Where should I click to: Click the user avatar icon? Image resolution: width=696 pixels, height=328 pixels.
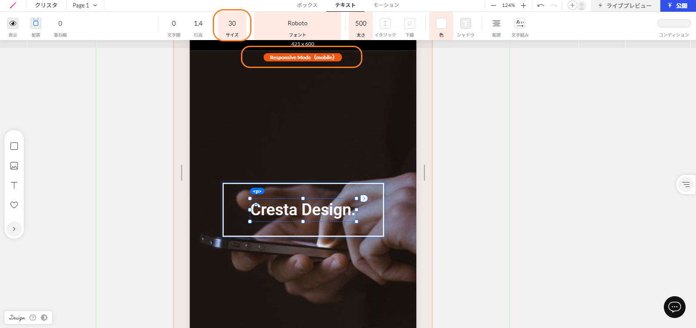pos(582,5)
